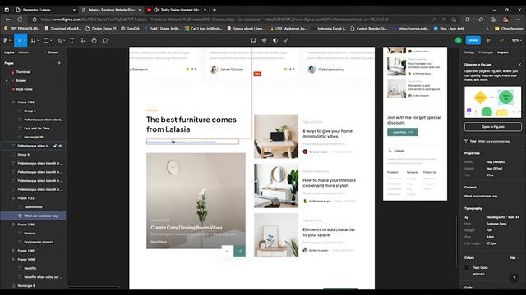Toggle lock on hovered Pellentesque layer
The width and height of the screenshot is (526, 295).
(55, 146)
